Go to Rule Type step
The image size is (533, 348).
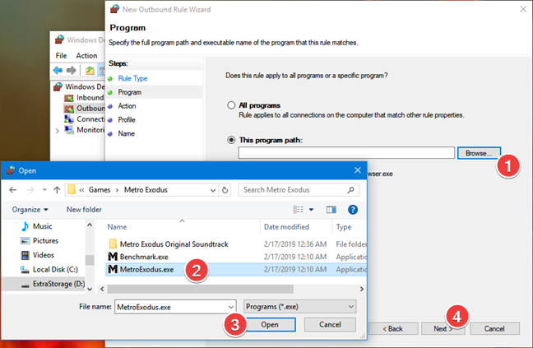coord(132,78)
